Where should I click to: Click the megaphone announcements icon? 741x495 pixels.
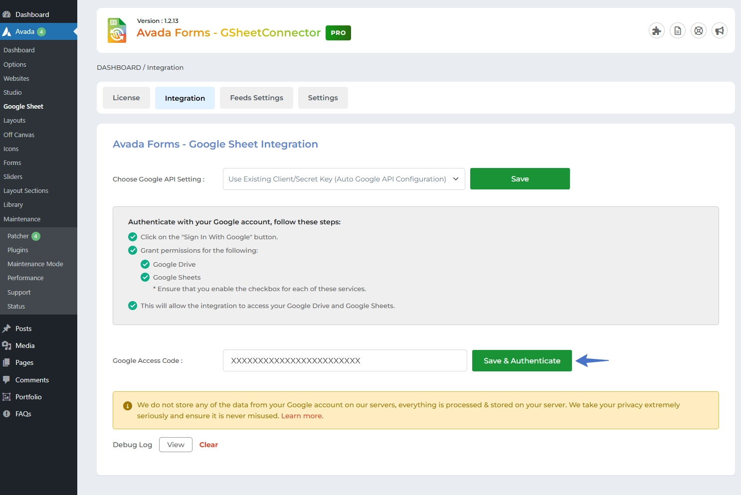tap(719, 31)
